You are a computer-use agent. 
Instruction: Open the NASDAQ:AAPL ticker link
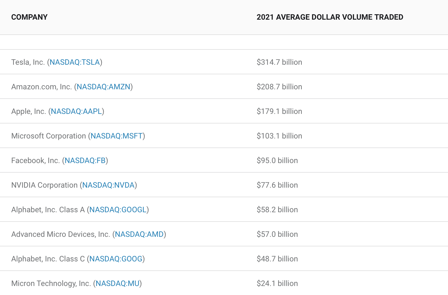pyautogui.click(x=76, y=111)
